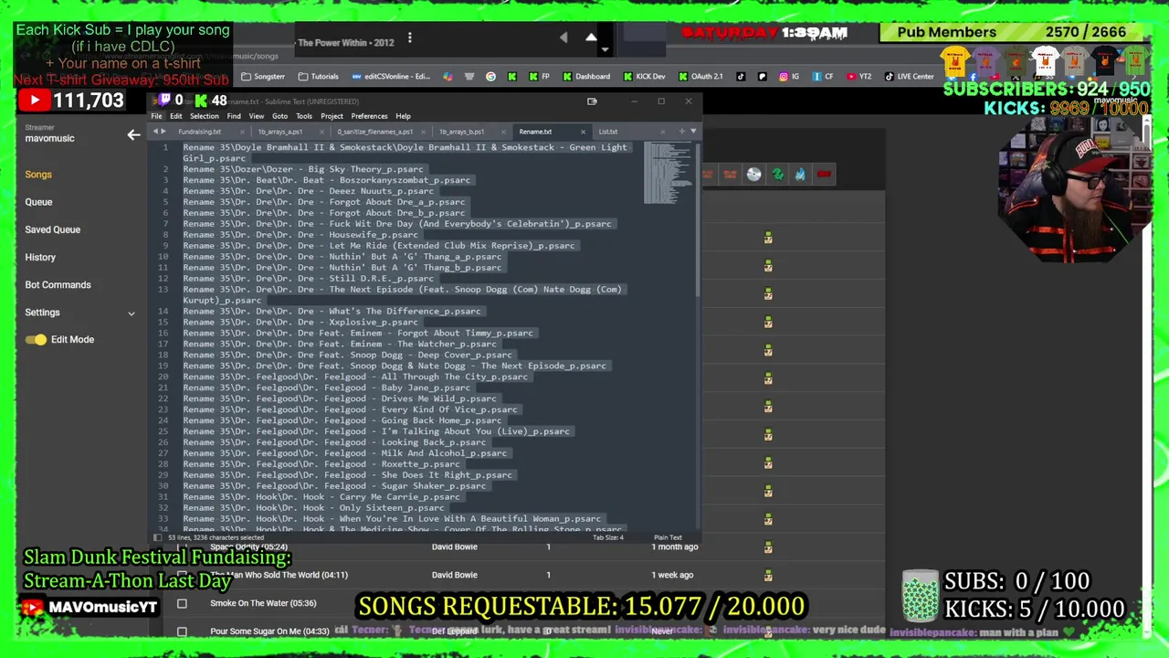Open Bot Commands in sidebar
Screen dimensions: 1169x658
click(x=58, y=285)
